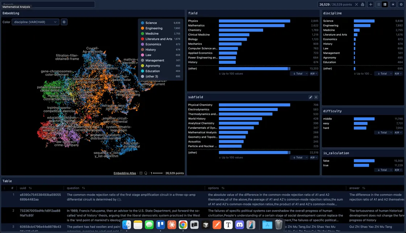The height and width of the screenshot is (233, 406).
Task: Select the lasso selection tool below the embedding
Action: (146, 173)
